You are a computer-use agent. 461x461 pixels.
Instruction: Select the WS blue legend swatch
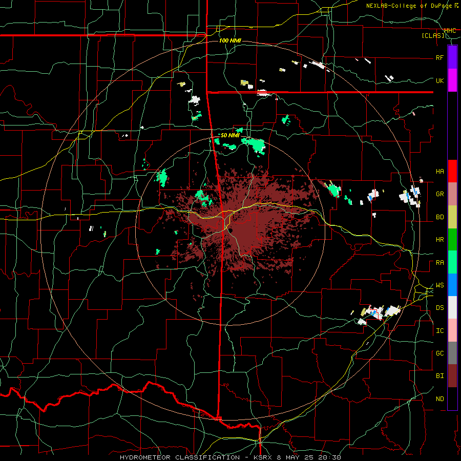pyautogui.click(x=452, y=285)
